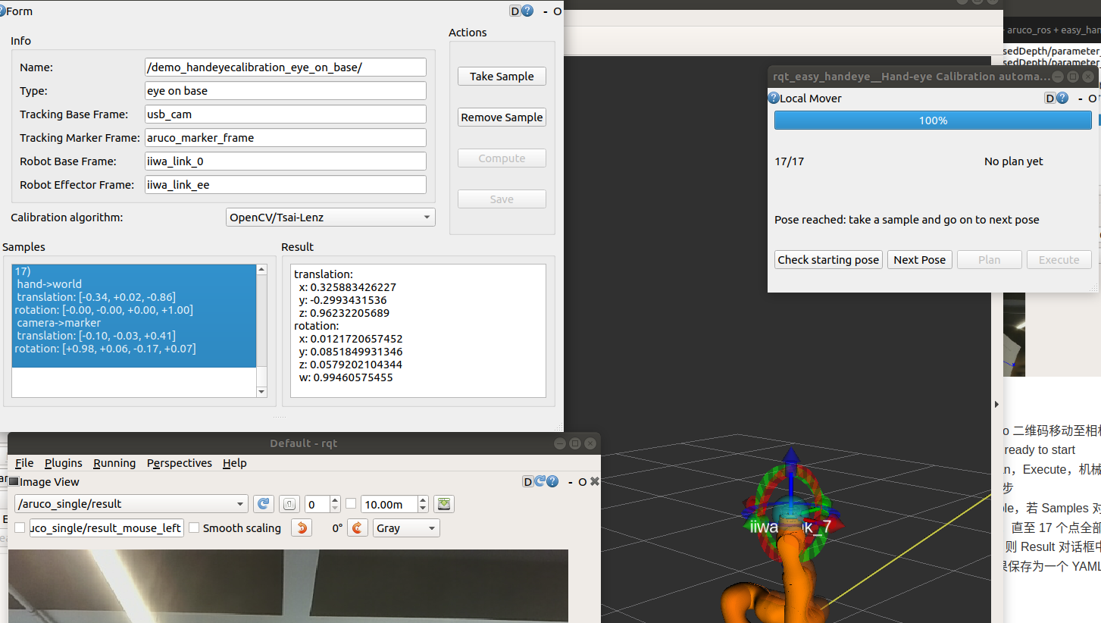
Task: Toggle the result_mouse_left publish checkbox
Action: 19,528
